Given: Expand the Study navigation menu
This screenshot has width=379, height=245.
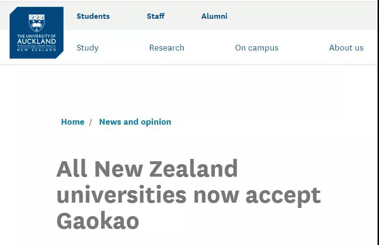Looking at the screenshot, I should click(x=88, y=48).
